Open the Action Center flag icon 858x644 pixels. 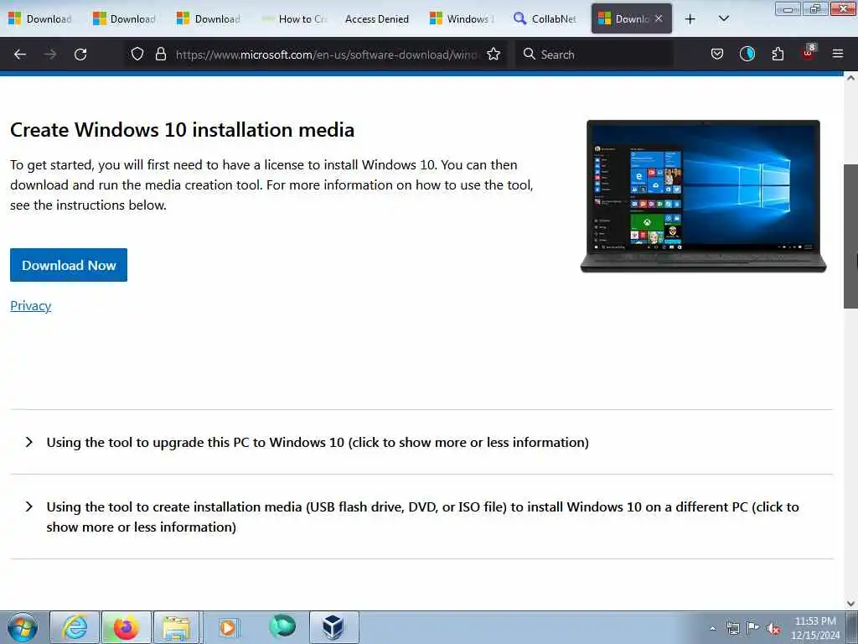[753, 628]
